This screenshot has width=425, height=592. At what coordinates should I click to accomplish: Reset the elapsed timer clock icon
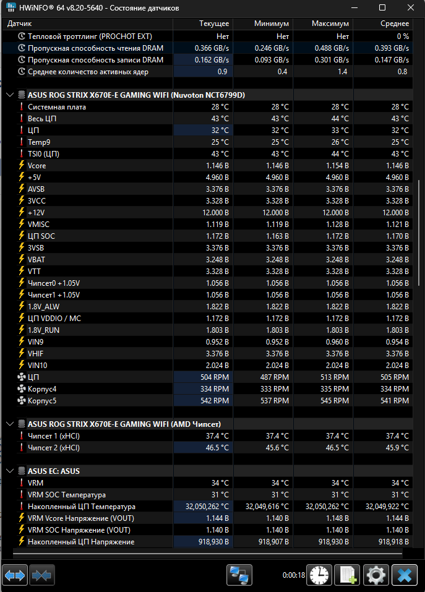(x=319, y=575)
